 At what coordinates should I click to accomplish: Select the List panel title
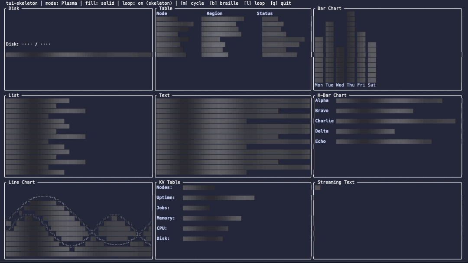click(x=14, y=95)
